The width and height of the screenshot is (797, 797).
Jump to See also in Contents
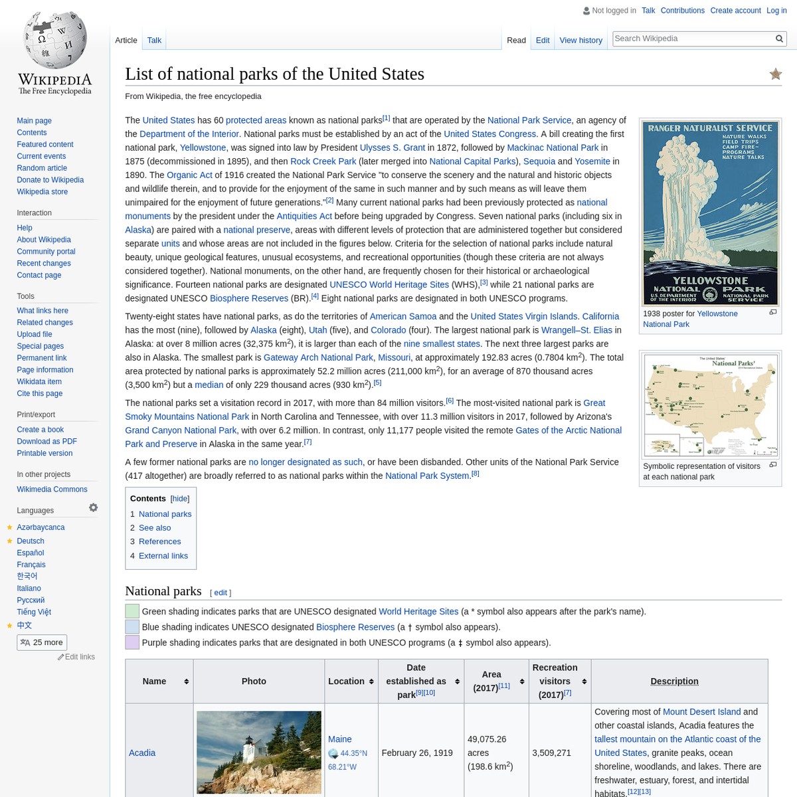pyautogui.click(x=155, y=528)
